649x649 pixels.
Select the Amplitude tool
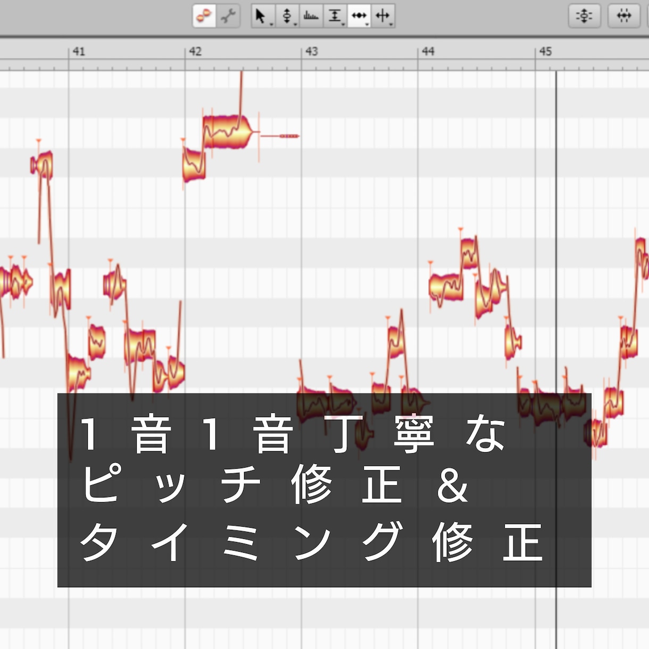[335, 16]
